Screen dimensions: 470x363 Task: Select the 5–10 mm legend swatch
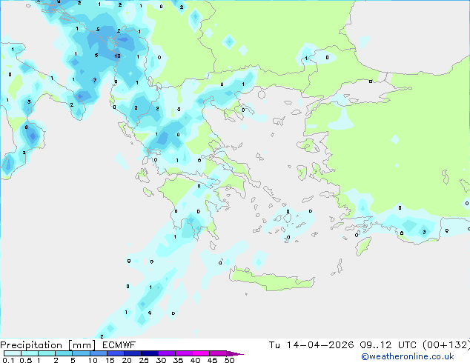pos(81,353)
